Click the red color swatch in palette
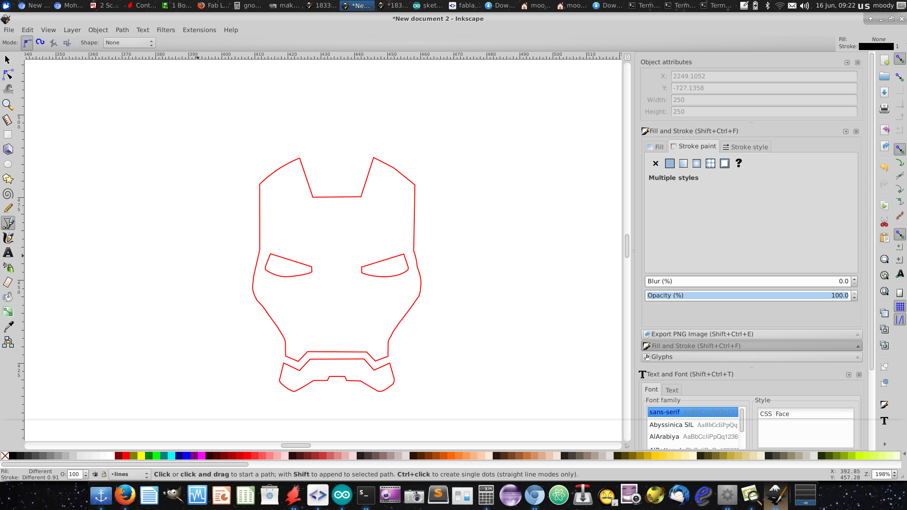907x510 pixels. point(126,456)
